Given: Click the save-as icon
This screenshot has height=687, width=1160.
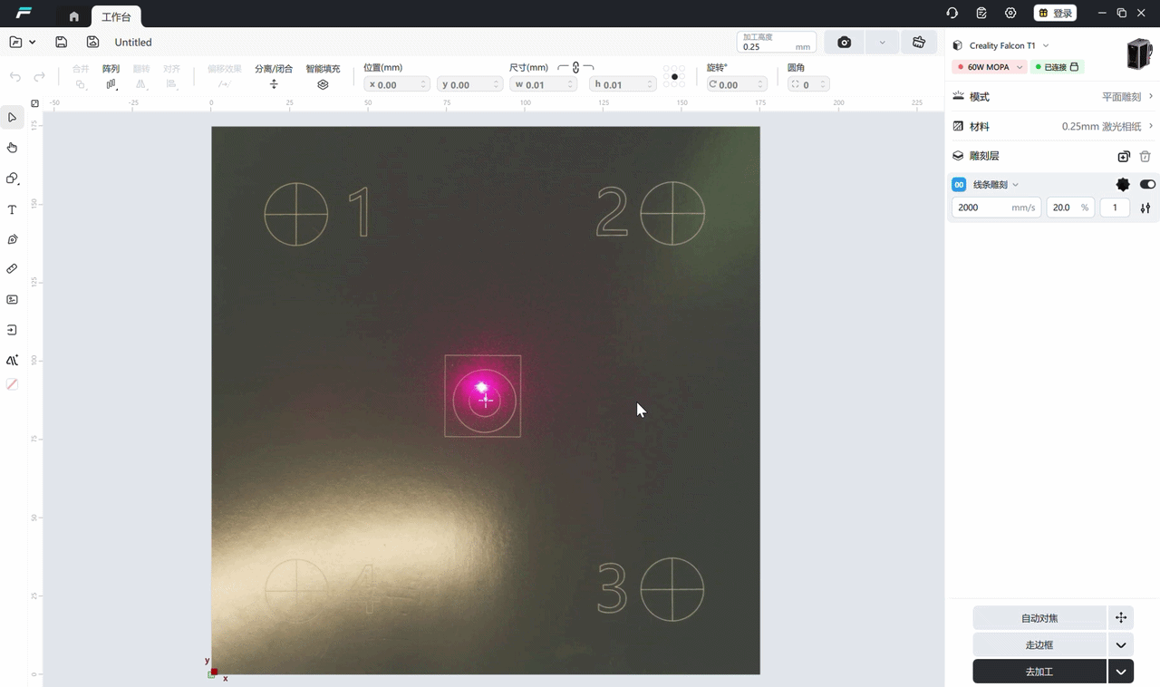Looking at the screenshot, I should (92, 42).
